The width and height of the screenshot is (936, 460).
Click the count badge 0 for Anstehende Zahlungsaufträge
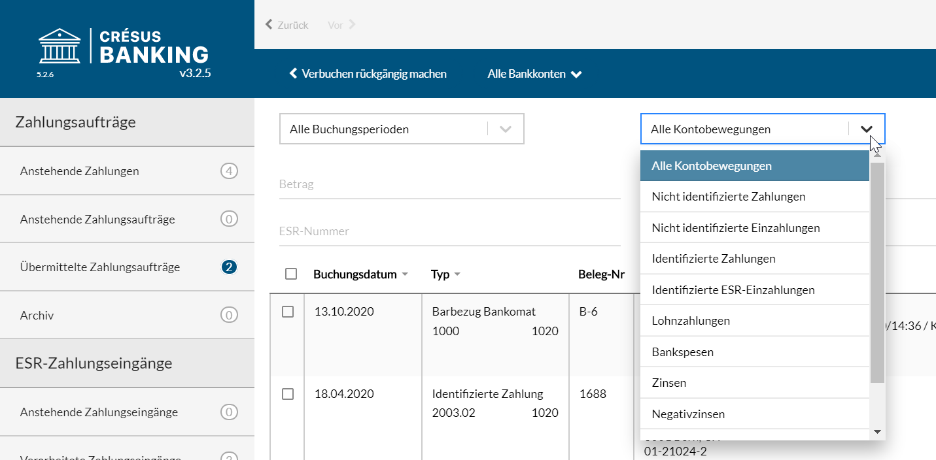[x=229, y=219]
